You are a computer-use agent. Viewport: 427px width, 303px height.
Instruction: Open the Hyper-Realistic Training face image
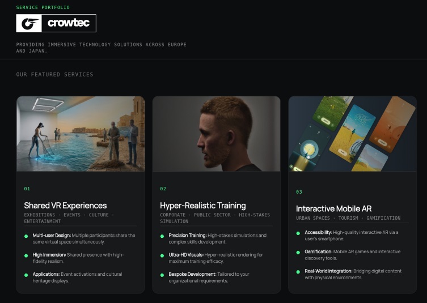pyautogui.click(x=216, y=134)
